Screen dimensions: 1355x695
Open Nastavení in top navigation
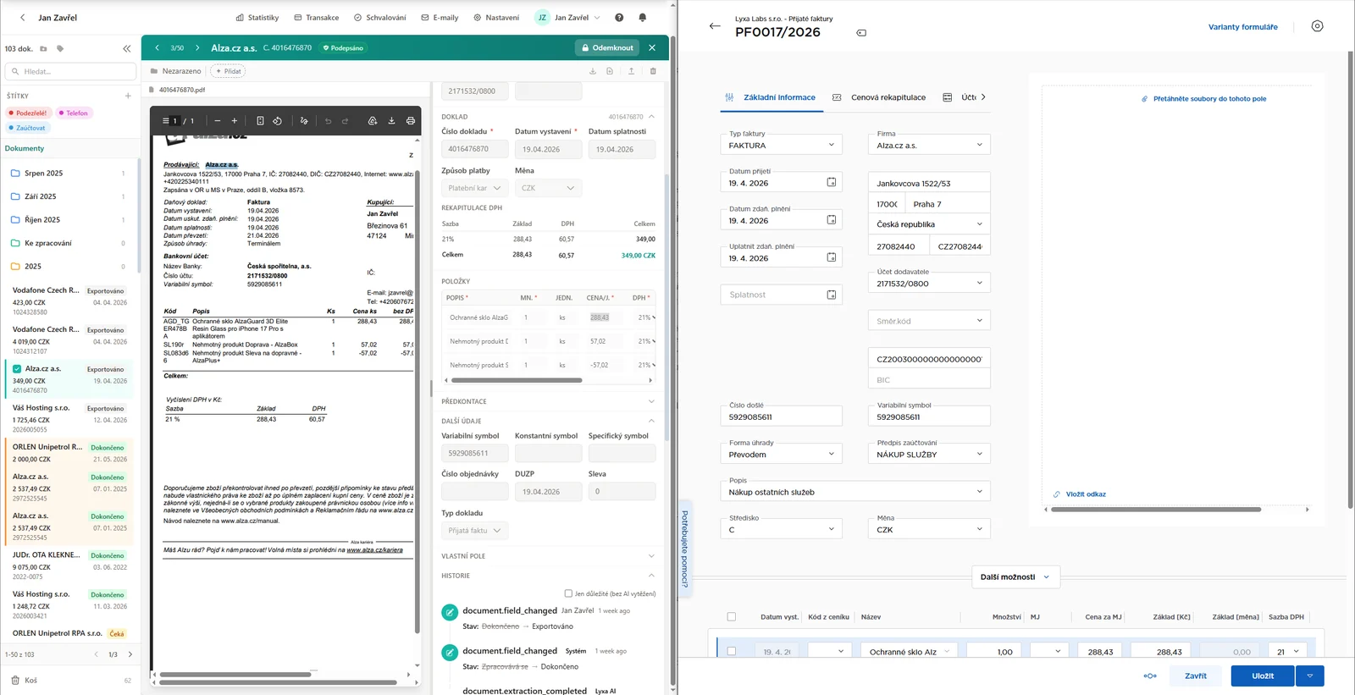click(496, 18)
